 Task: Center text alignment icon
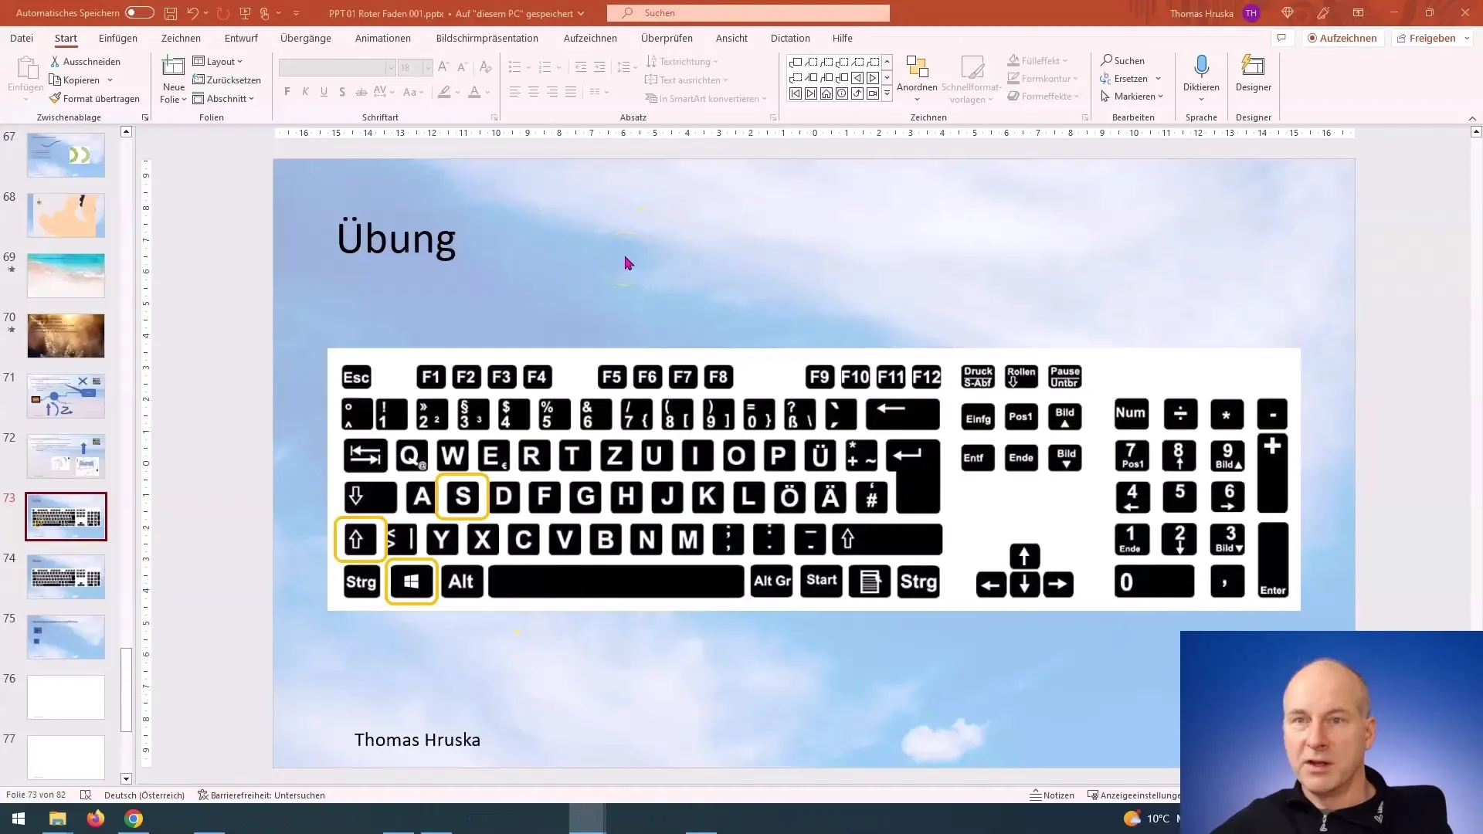[x=533, y=92]
